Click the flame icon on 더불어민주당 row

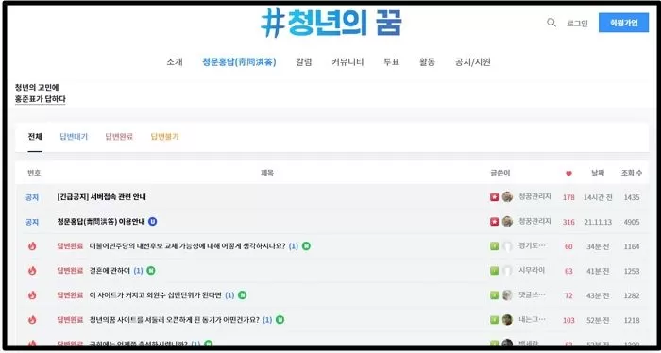click(32, 246)
